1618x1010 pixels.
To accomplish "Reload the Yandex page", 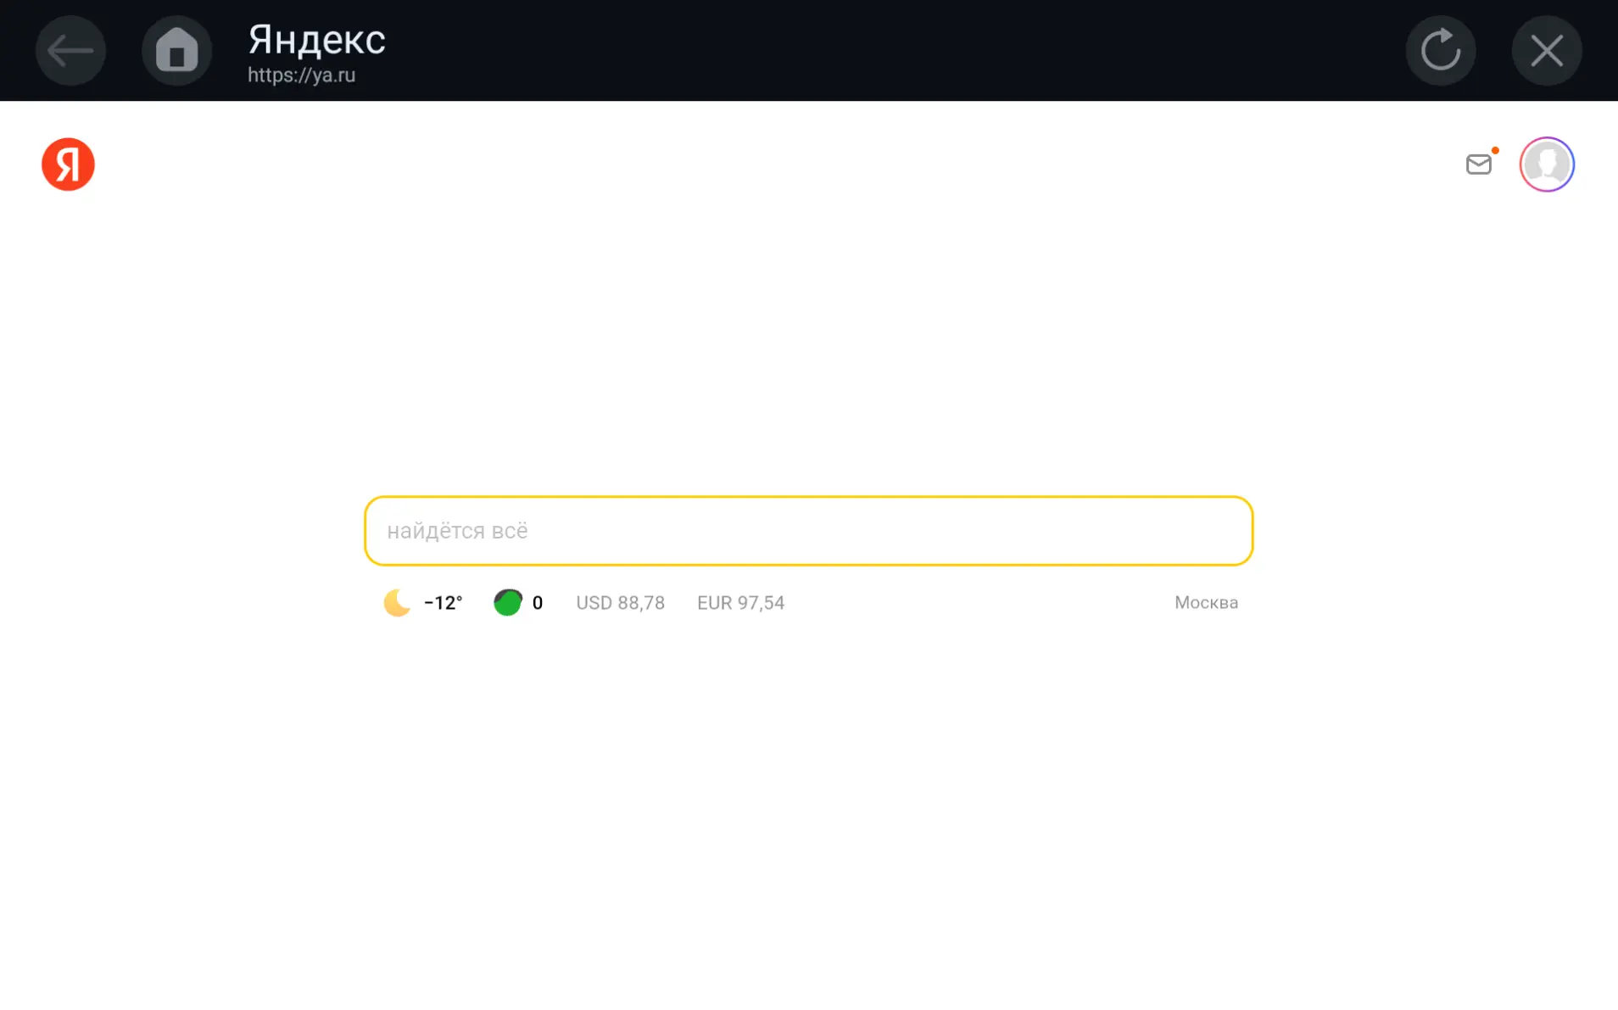I will point(1440,51).
